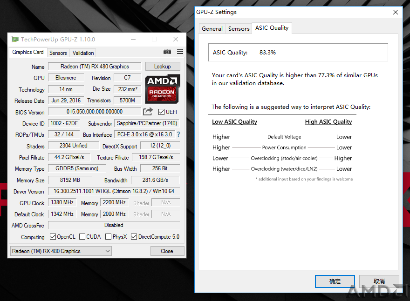
Task: Switch to the Graphics Card tab
Action: (x=28, y=52)
